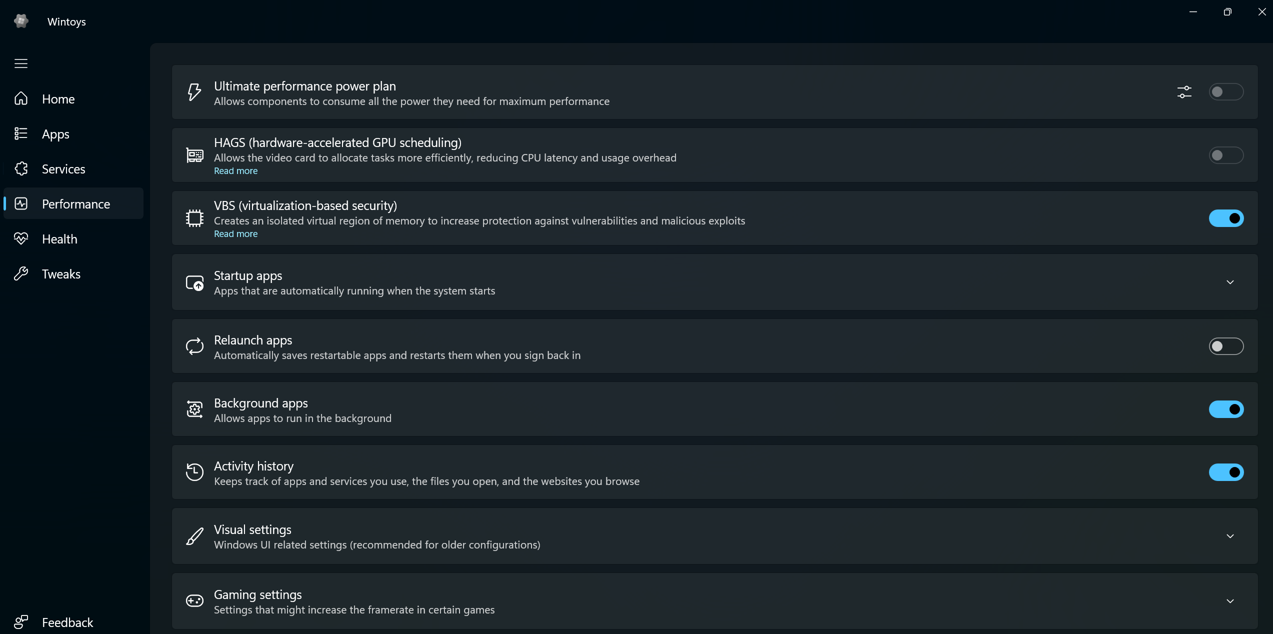Expand the Visual settings chevron

pos(1230,536)
